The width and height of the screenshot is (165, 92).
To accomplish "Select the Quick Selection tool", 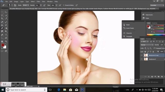I will pos(6,15).
